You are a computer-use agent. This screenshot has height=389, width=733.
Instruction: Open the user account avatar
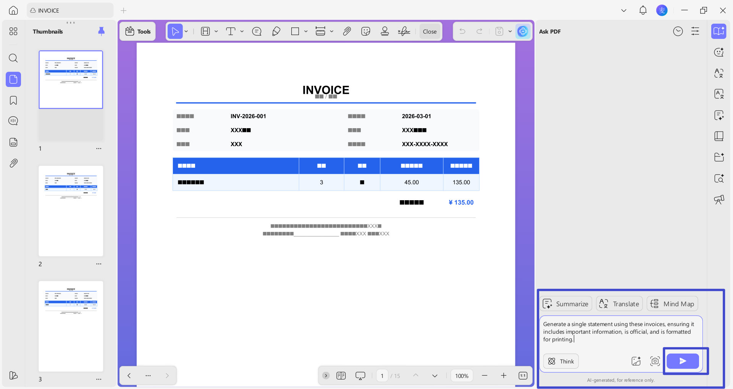(x=662, y=10)
